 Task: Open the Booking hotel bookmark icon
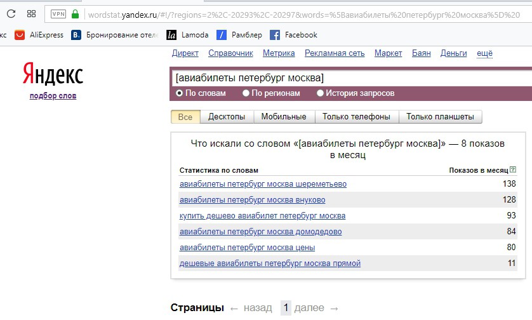[x=76, y=35]
